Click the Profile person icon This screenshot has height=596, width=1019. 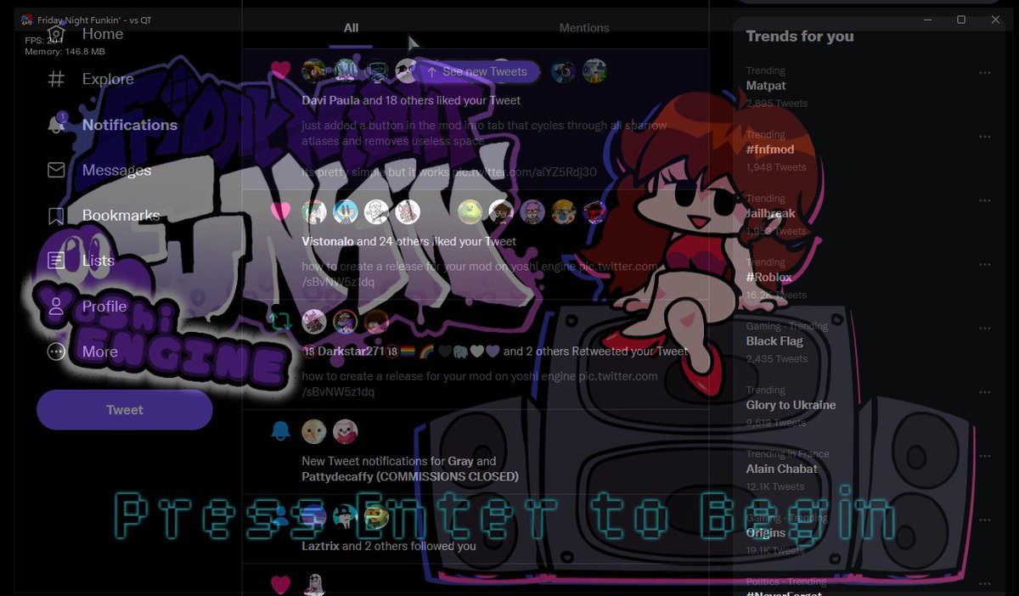coord(56,306)
